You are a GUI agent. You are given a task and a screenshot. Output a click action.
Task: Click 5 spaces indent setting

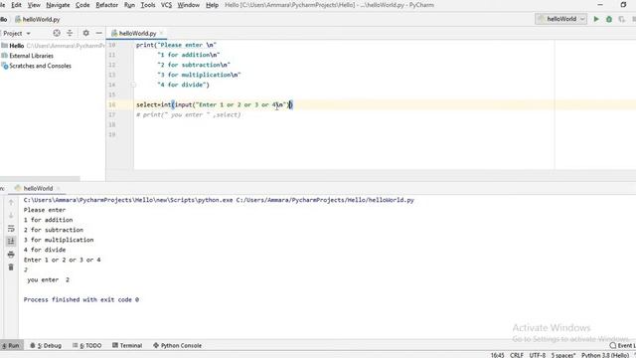click(x=563, y=355)
